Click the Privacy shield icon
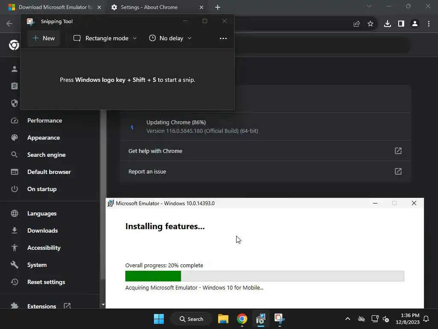Image resolution: width=438 pixels, height=329 pixels. coord(15,103)
